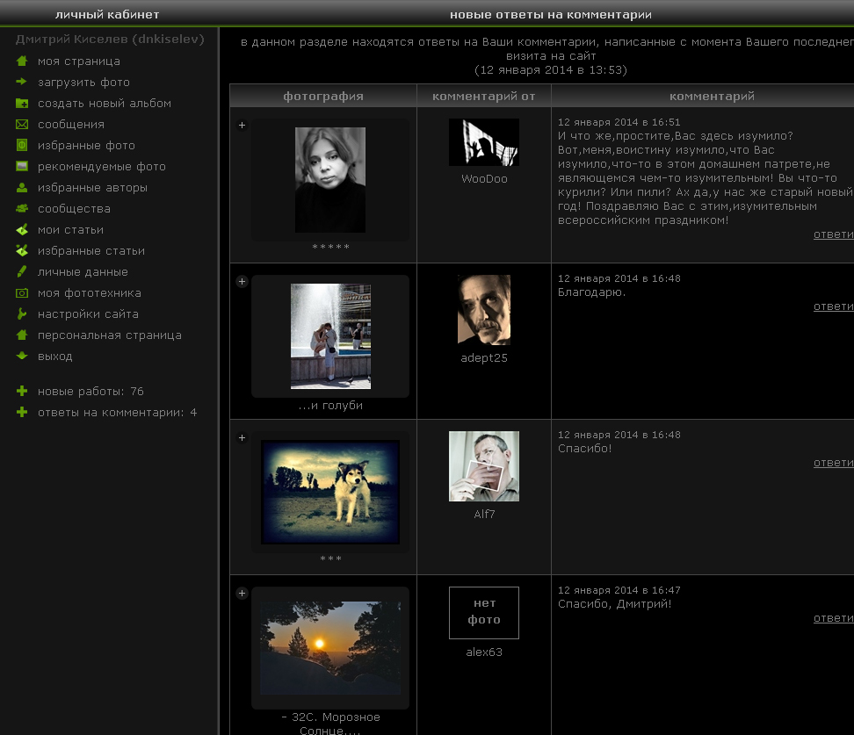This screenshot has width=854, height=735.
Task: Open user WooDoo's avatar
Action: 484,142
